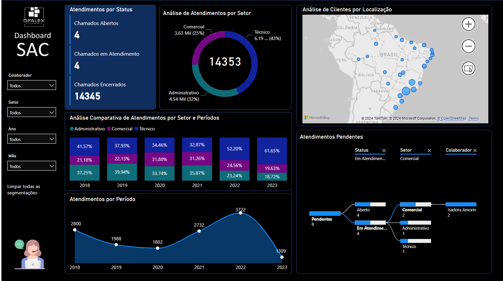This screenshot has width=503, height=281.
Task: Zoom in on the map
Action: pos(468,24)
